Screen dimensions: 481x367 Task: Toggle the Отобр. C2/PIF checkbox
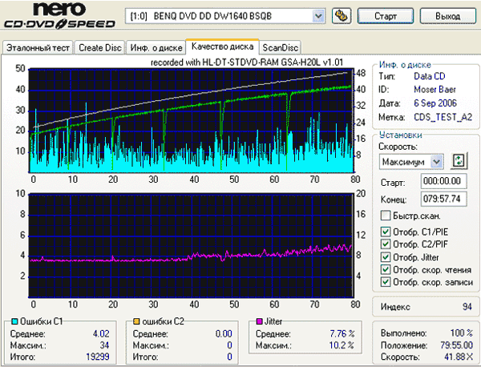386,244
